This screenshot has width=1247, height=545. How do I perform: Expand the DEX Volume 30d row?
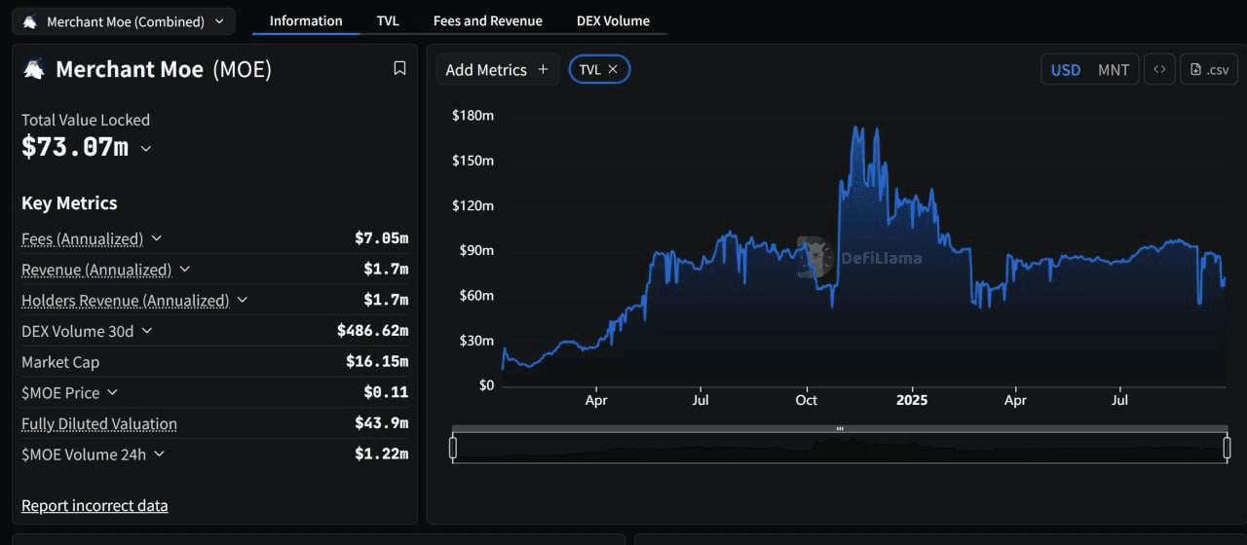147,331
